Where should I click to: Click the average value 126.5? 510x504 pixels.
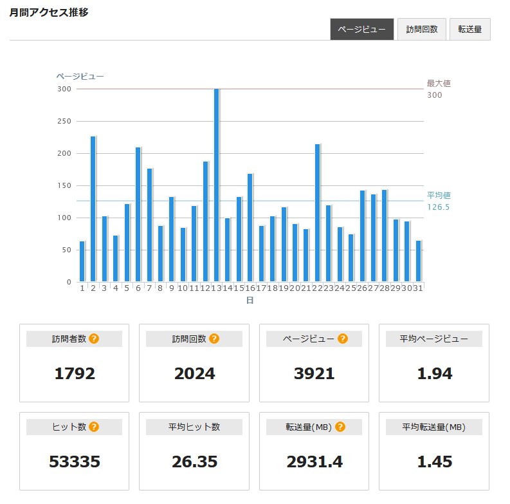point(438,207)
